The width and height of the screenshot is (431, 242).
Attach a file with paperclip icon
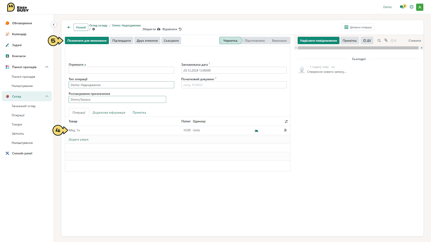386,40
